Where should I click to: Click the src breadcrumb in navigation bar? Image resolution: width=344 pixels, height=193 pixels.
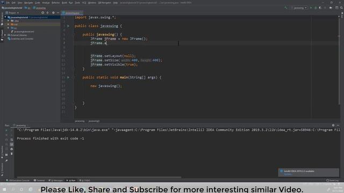pyautogui.click(x=28, y=8)
